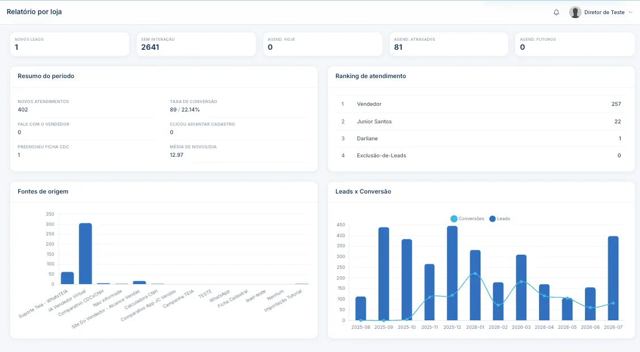The width and height of the screenshot is (640, 352).
Task: Select the Site Do Vendedor - Alcance Vendas bar
Action: pos(140,282)
